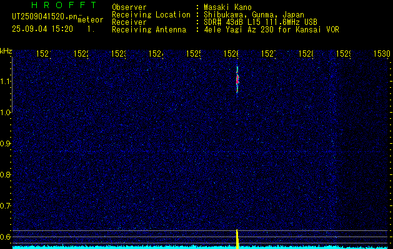This screenshot has width=393, height=249.
Task: Click the 1524 time axis label
Action: [156, 54]
